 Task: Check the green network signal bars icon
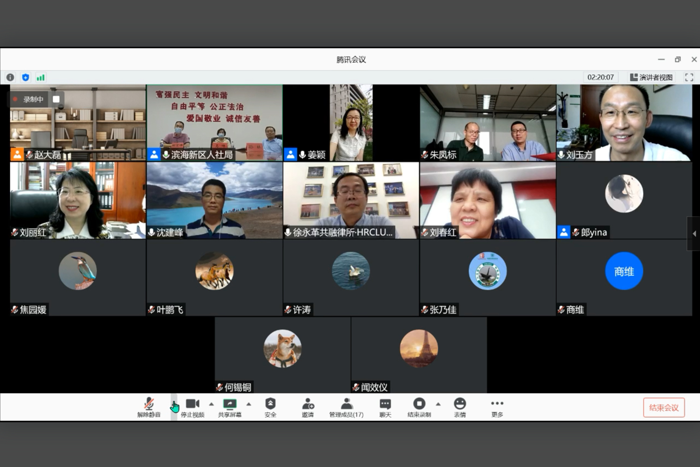tap(41, 77)
